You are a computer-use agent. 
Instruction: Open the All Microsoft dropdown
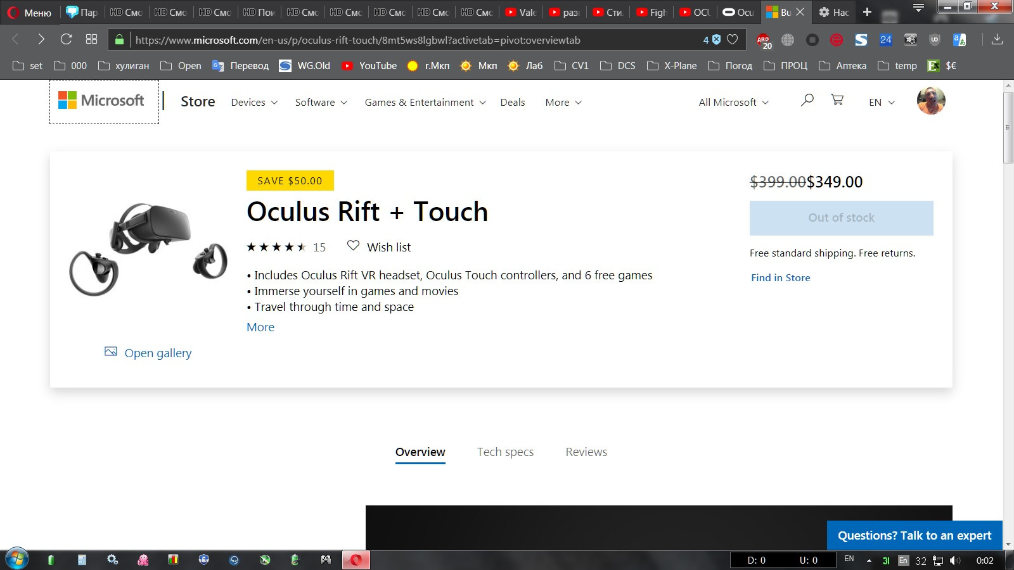click(x=733, y=103)
